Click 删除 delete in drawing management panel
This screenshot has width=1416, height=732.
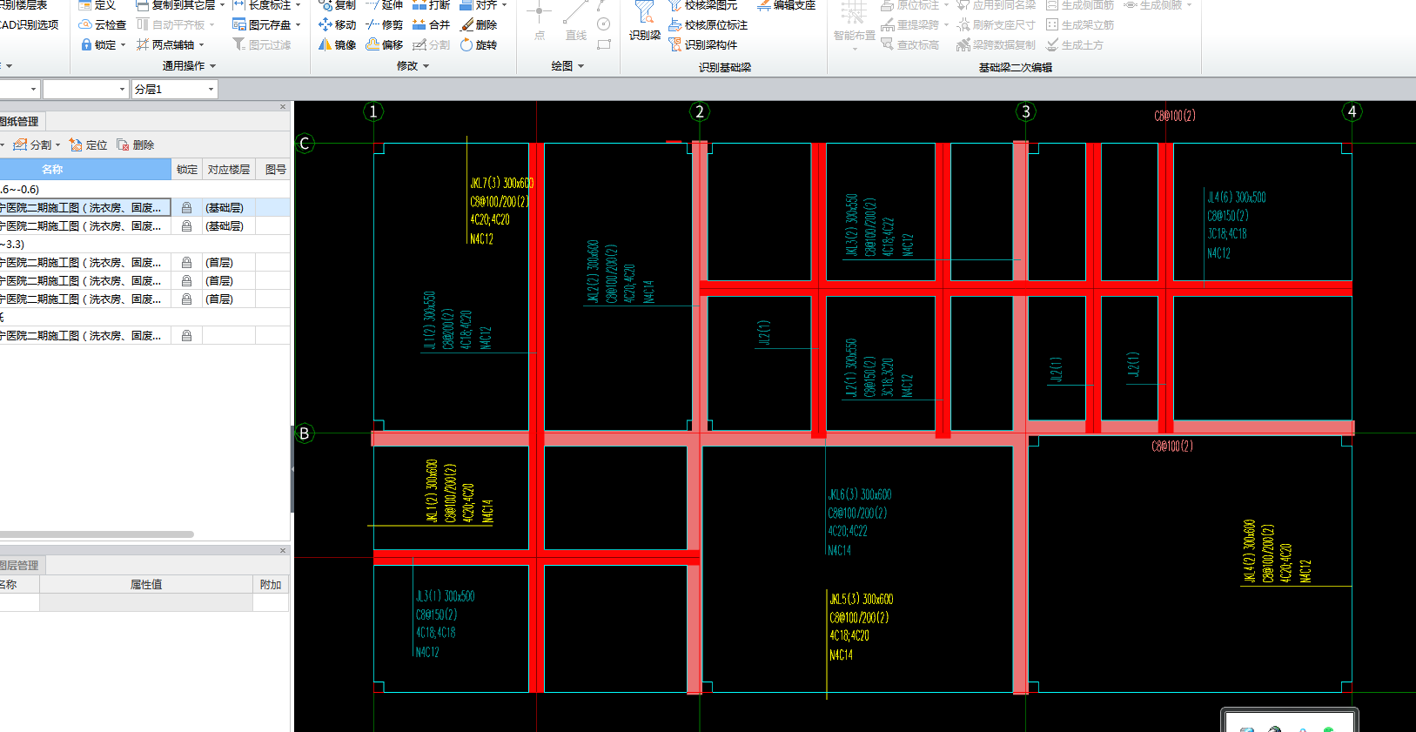136,145
